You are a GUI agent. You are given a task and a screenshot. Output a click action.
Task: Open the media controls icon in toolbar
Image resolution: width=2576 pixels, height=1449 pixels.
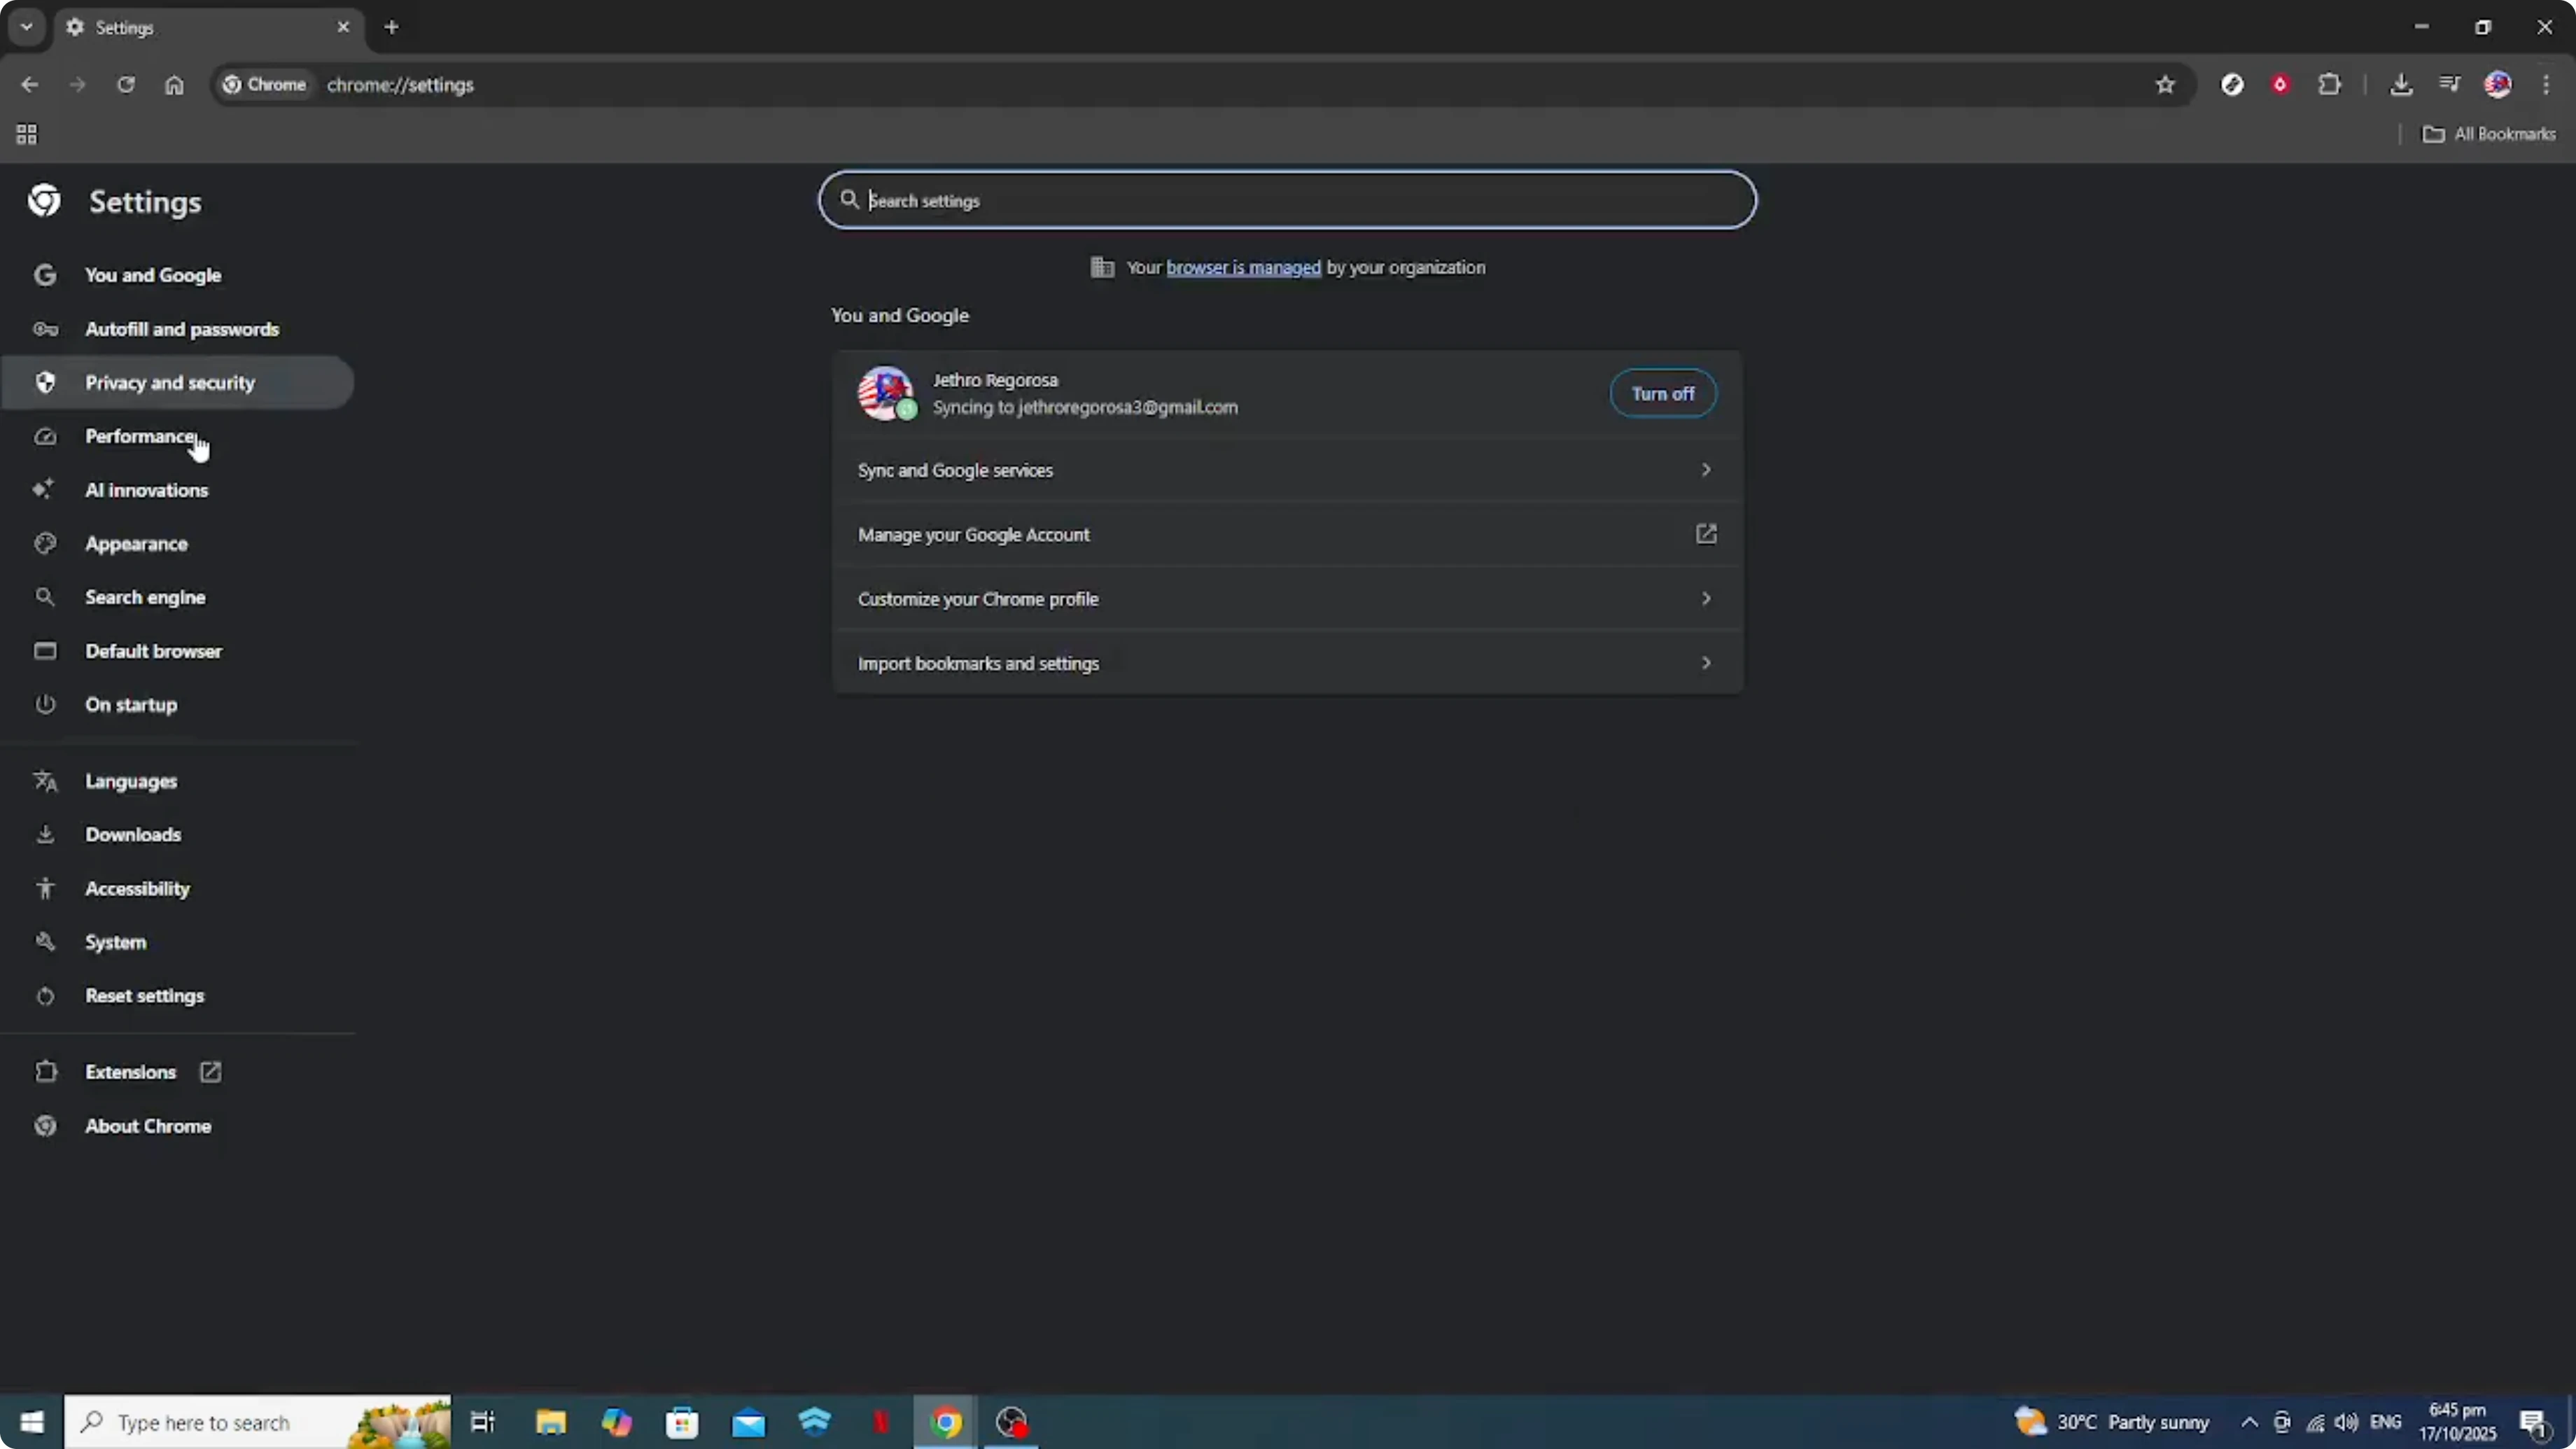[x=2449, y=84]
